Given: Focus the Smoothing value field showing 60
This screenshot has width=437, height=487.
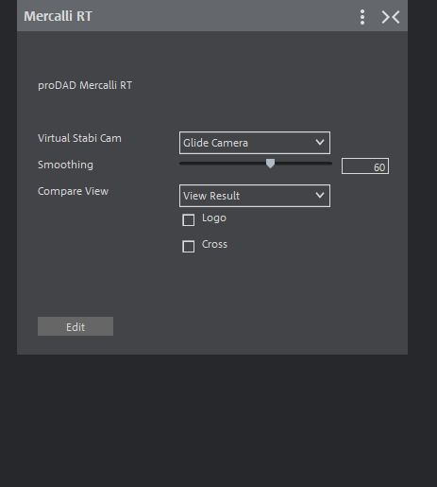Looking at the screenshot, I should [x=365, y=166].
